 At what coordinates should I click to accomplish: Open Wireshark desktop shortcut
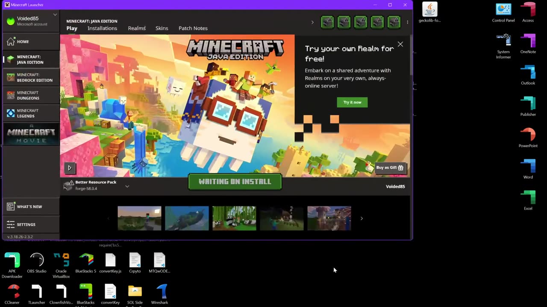tap(159, 294)
